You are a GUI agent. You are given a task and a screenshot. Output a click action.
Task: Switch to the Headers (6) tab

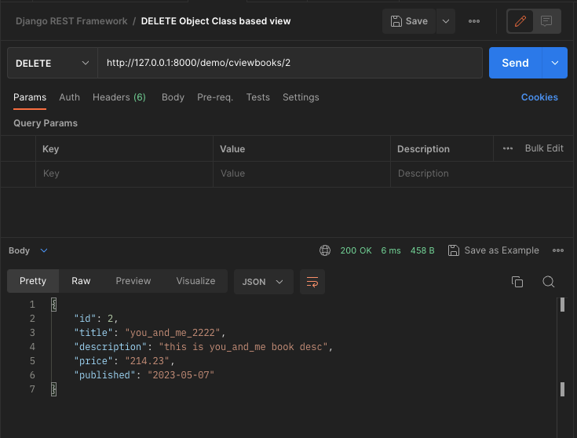119,97
